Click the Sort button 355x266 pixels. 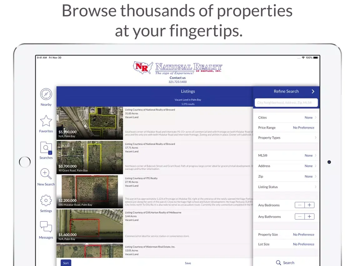pos(66,263)
